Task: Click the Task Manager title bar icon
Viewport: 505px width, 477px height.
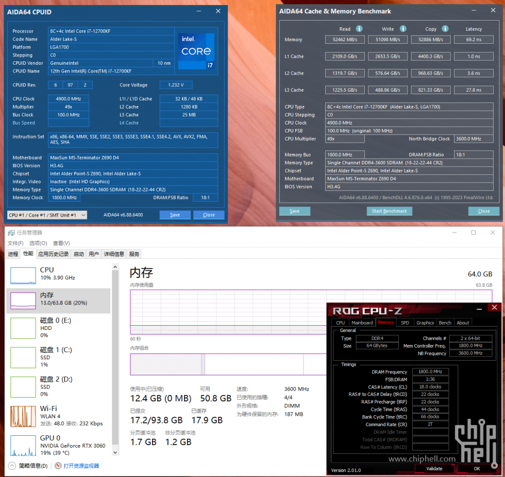Action: click(11, 233)
